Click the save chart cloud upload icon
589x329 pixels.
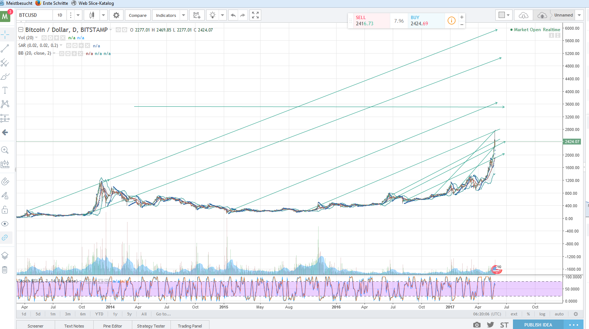click(x=542, y=15)
